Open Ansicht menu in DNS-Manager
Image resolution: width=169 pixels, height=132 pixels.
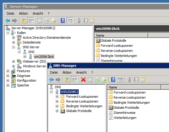pos(81,72)
